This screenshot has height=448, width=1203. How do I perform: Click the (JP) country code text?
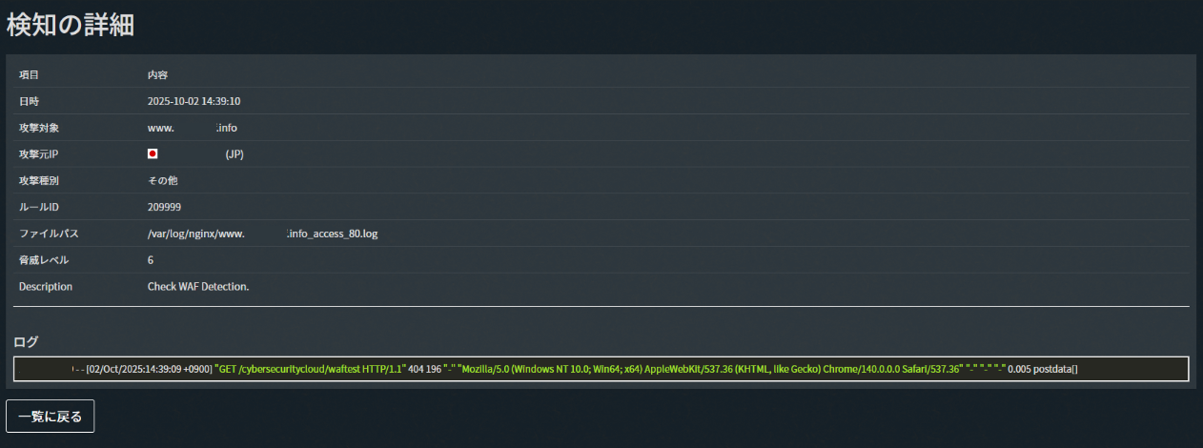(234, 153)
